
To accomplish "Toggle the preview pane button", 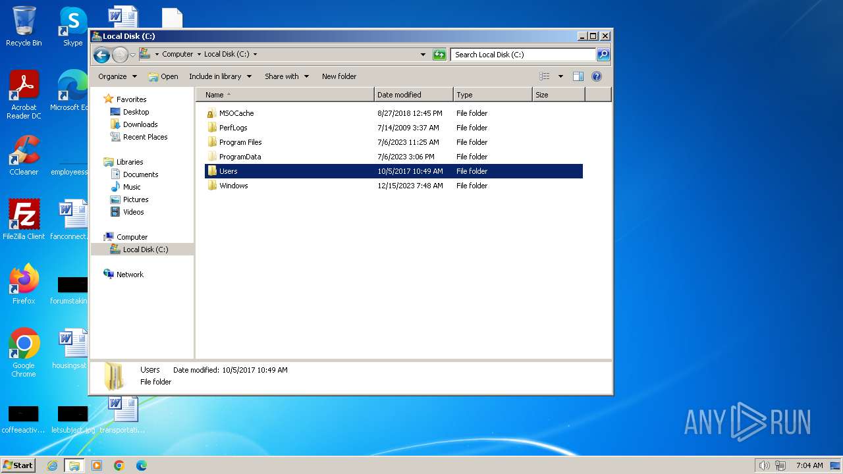I will pos(578,76).
